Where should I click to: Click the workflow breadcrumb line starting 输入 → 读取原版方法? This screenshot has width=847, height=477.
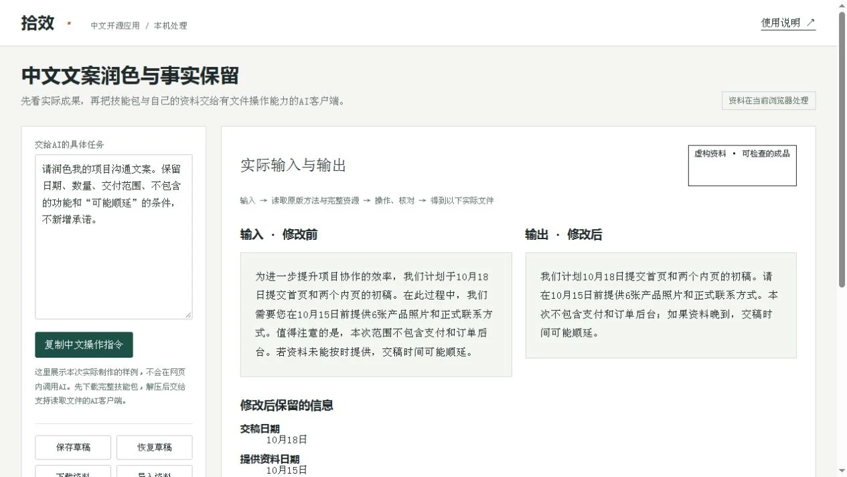click(367, 200)
